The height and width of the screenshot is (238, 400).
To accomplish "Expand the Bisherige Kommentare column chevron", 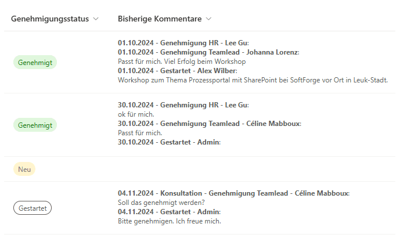I will click(209, 19).
